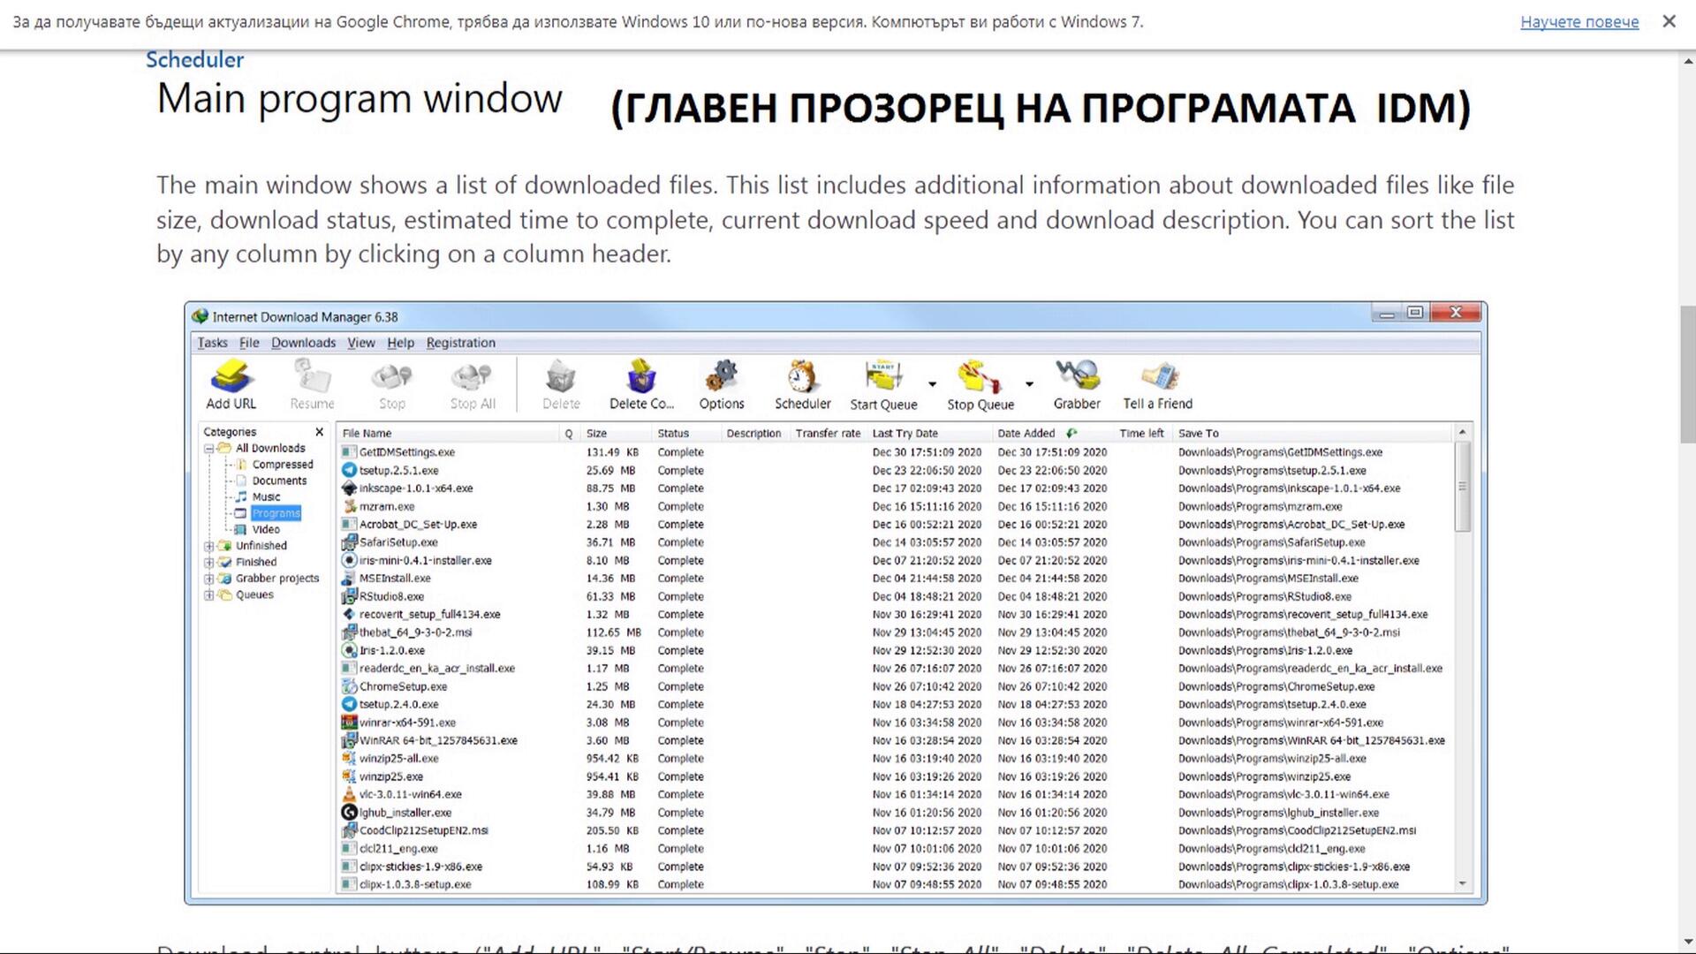Sort by Status column header
Screen dimensions: 1696x954
tap(686, 433)
